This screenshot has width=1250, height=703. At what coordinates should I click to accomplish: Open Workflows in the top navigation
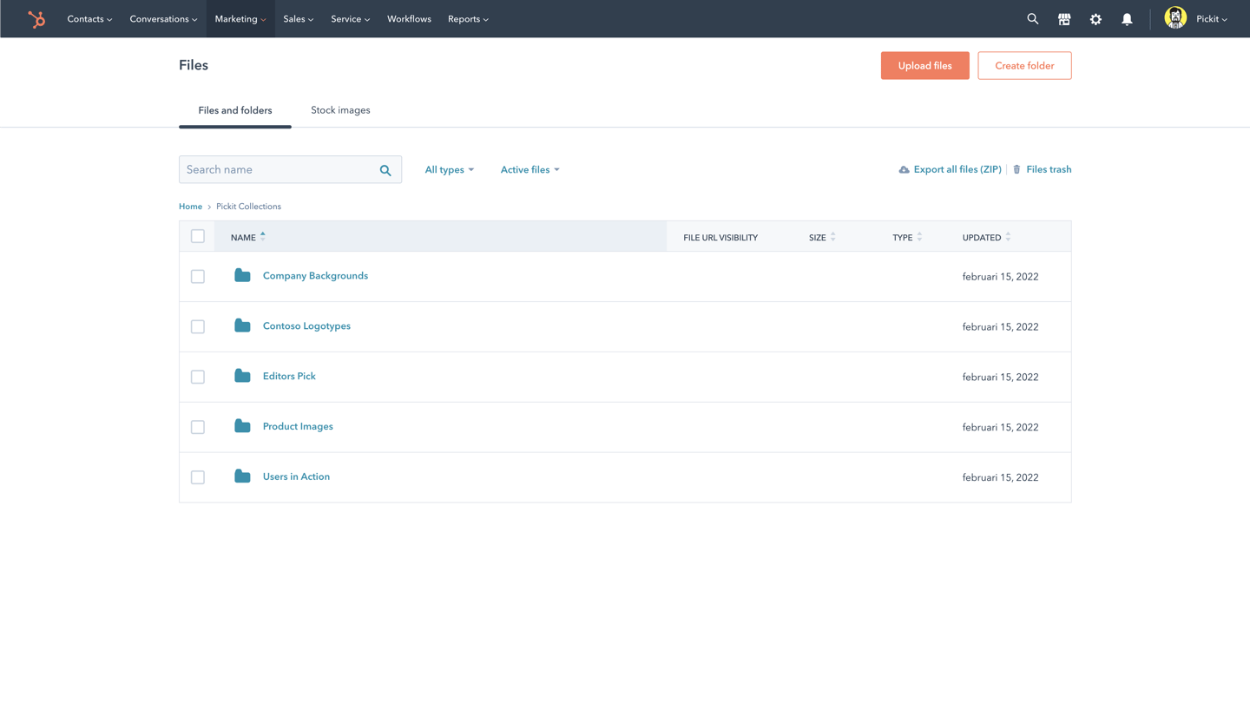point(409,19)
